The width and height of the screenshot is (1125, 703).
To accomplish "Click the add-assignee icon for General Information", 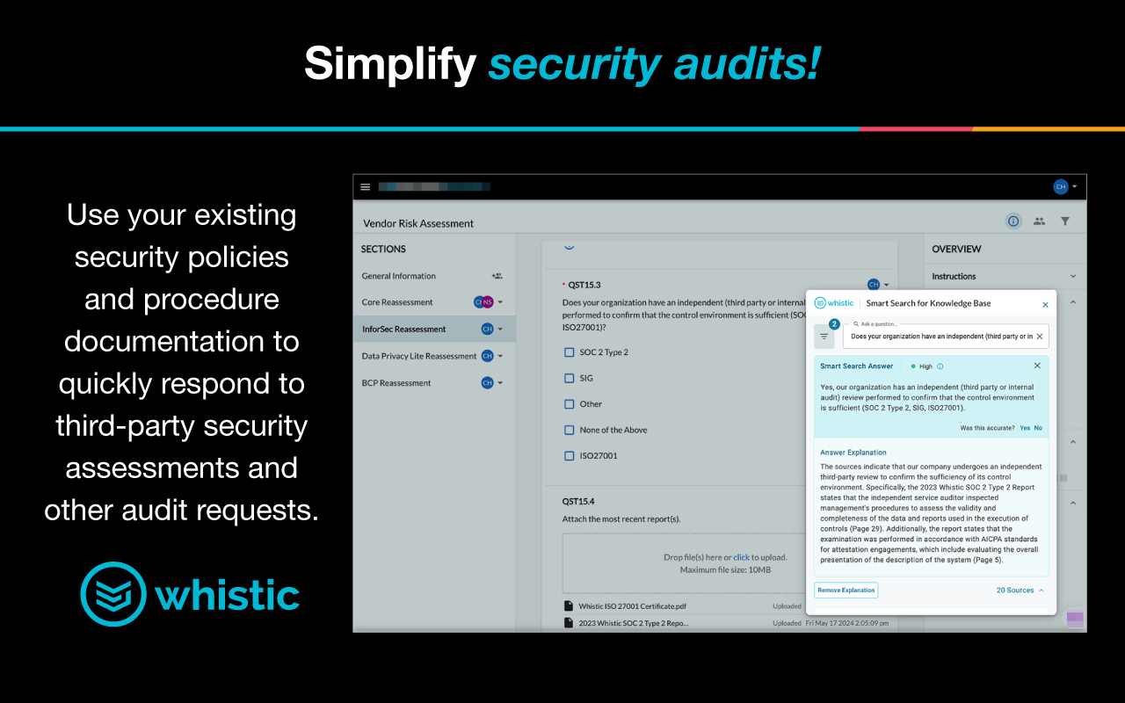I will (497, 276).
